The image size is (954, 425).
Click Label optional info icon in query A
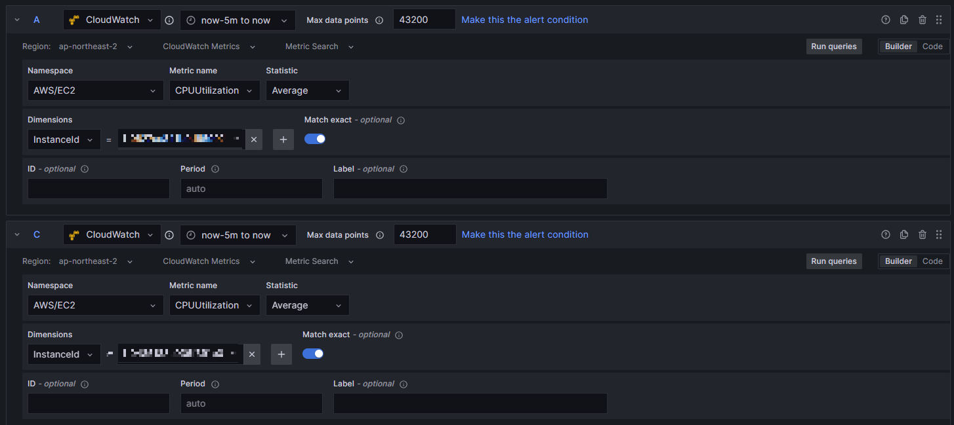coord(404,169)
